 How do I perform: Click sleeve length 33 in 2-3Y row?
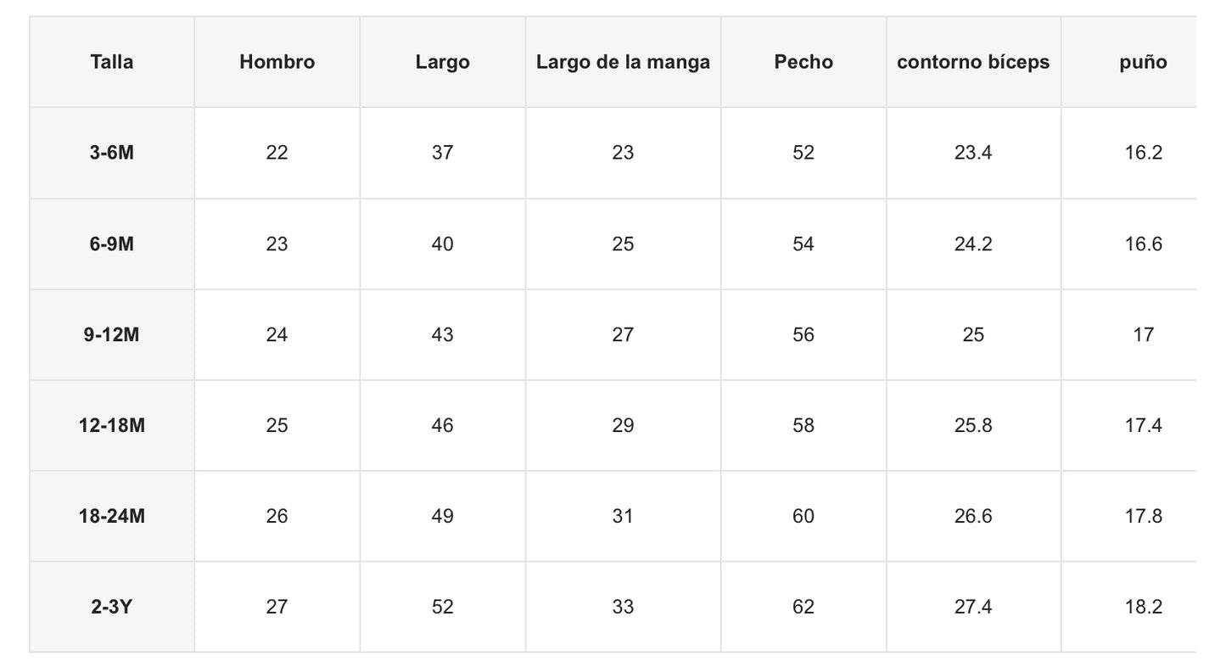623,607
